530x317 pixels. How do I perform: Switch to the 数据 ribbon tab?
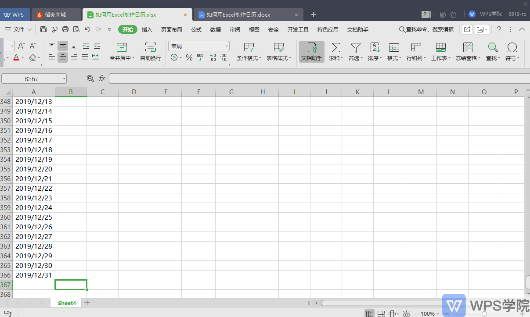(216, 29)
